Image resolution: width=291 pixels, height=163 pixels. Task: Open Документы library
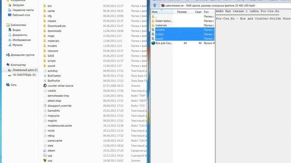click(x=20, y=35)
